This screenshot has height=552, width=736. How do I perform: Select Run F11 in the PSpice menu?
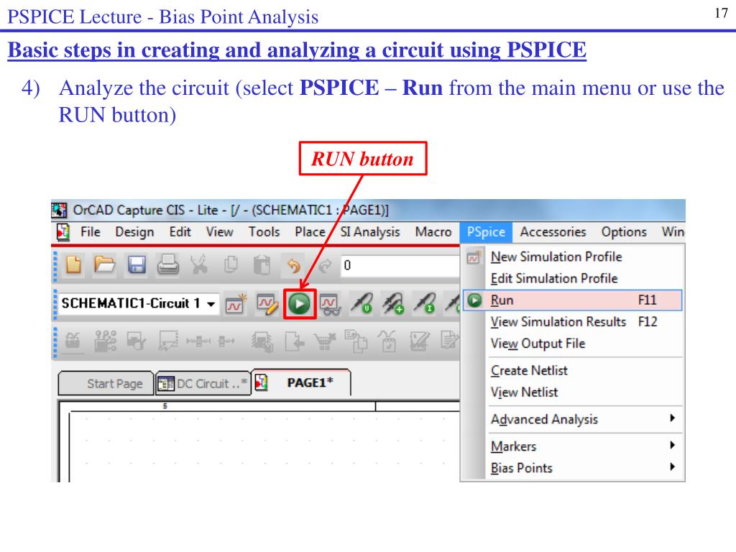573,300
